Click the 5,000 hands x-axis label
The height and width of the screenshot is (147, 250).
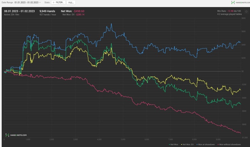123,139
